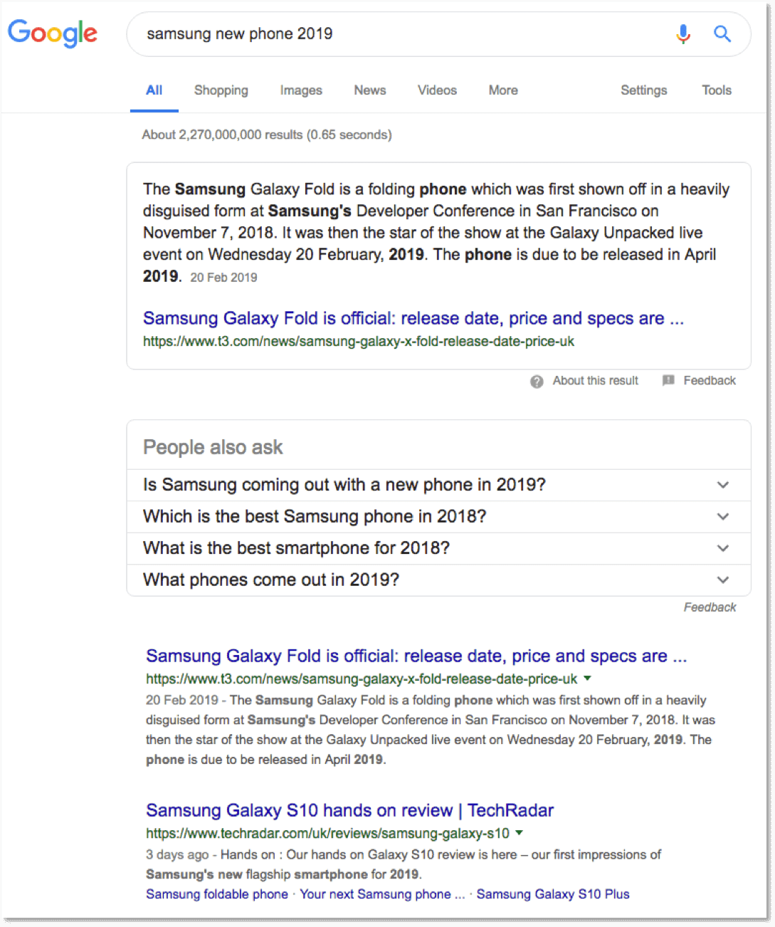This screenshot has width=775, height=927.
Task: Activate voice search with the microphone icon
Action: [x=682, y=33]
